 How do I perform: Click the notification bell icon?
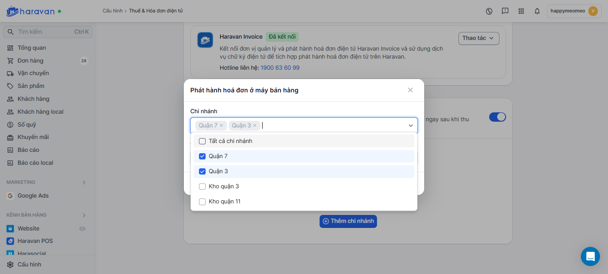(537, 11)
